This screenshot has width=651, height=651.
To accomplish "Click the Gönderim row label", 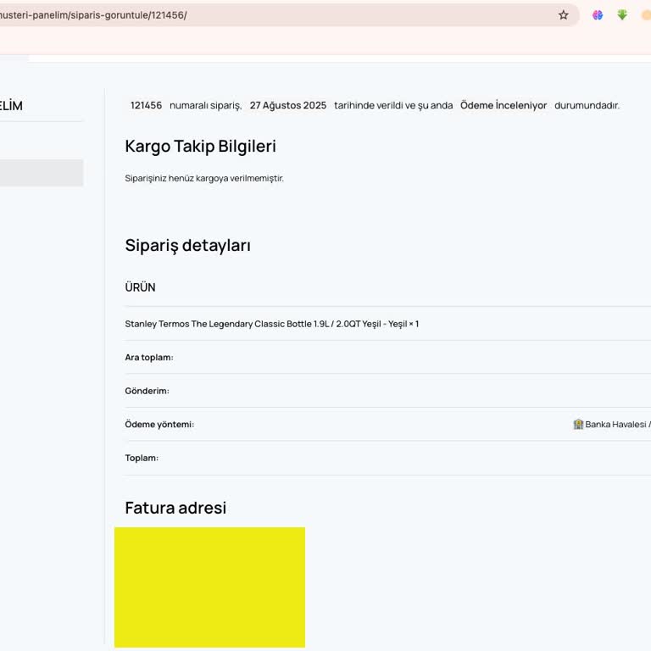I will 147,391.
